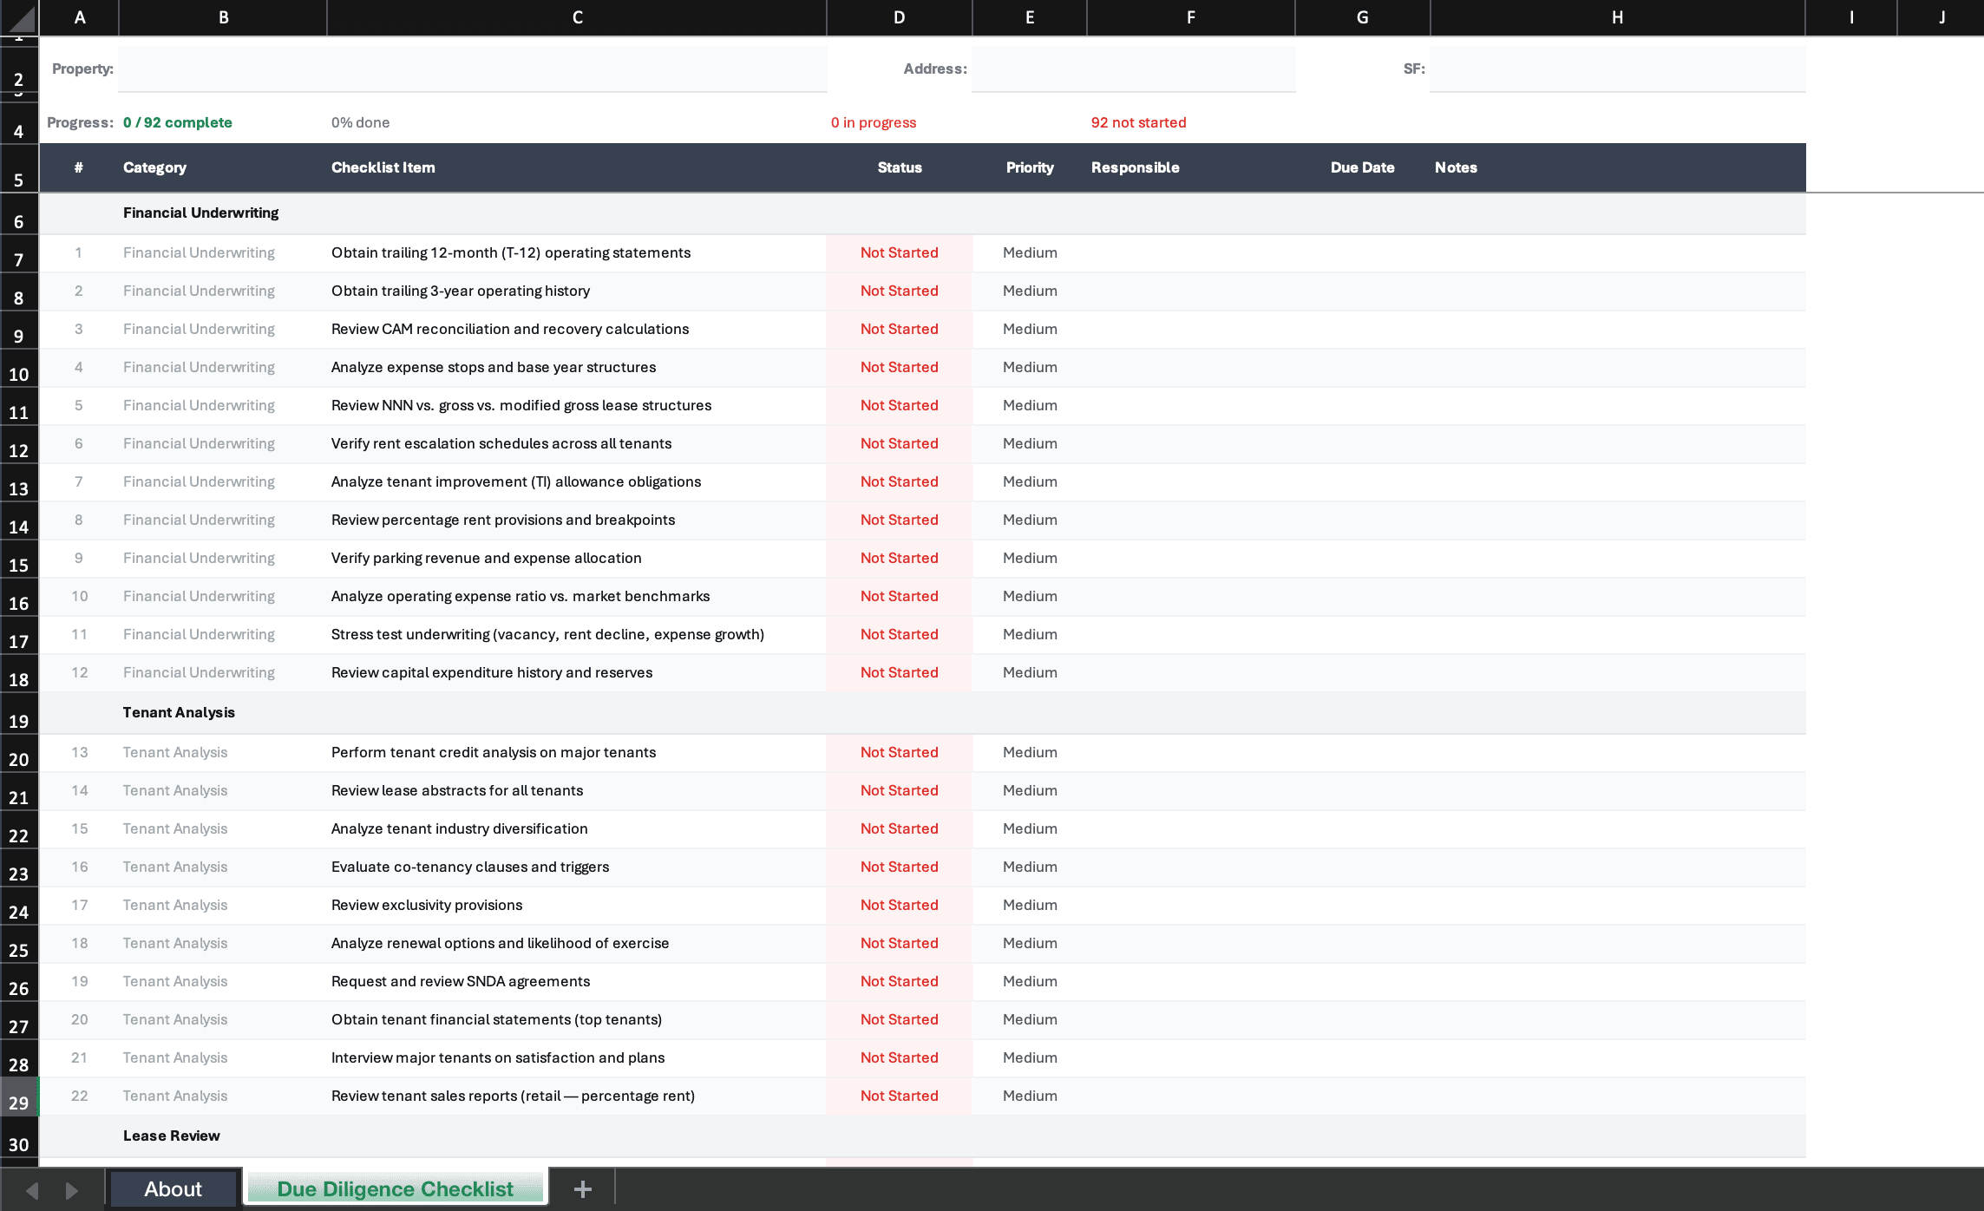The width and height of the screenshot is (1984, 1211).
Task: Add a new sheet with the plus icon
Action: click(582, 1188)
